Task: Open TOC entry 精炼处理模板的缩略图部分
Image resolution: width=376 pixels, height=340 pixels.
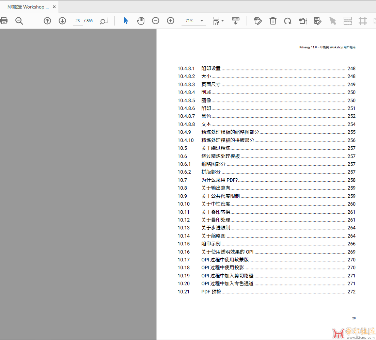Action: coord(266,132)
